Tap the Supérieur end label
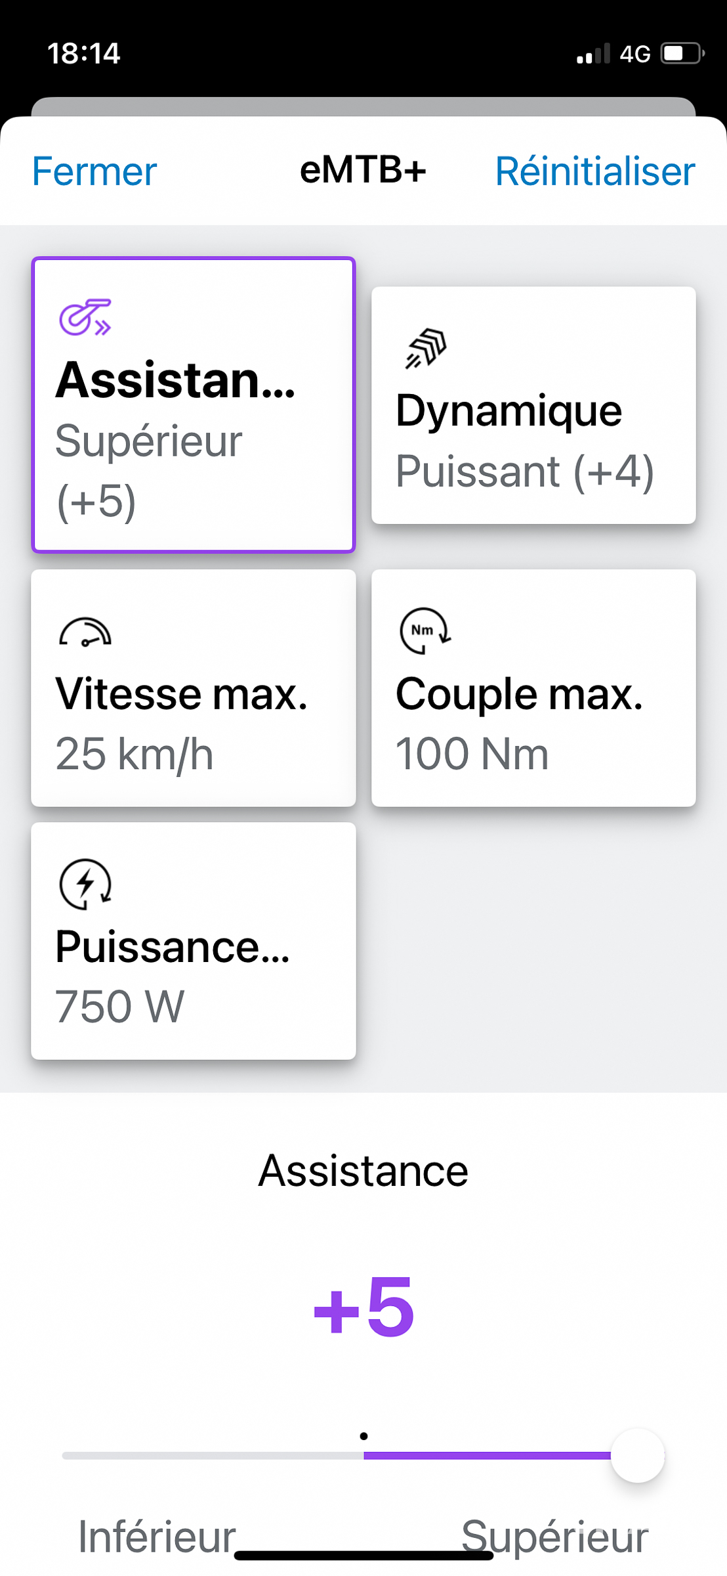This screenshot has height=1576, width=727. (554, 1537)
